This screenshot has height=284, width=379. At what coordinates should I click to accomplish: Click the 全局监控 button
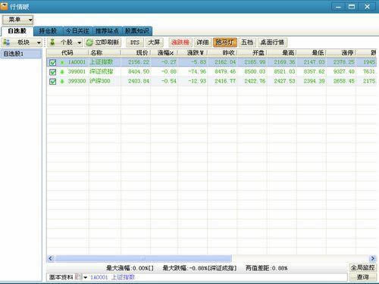[362, 267]
